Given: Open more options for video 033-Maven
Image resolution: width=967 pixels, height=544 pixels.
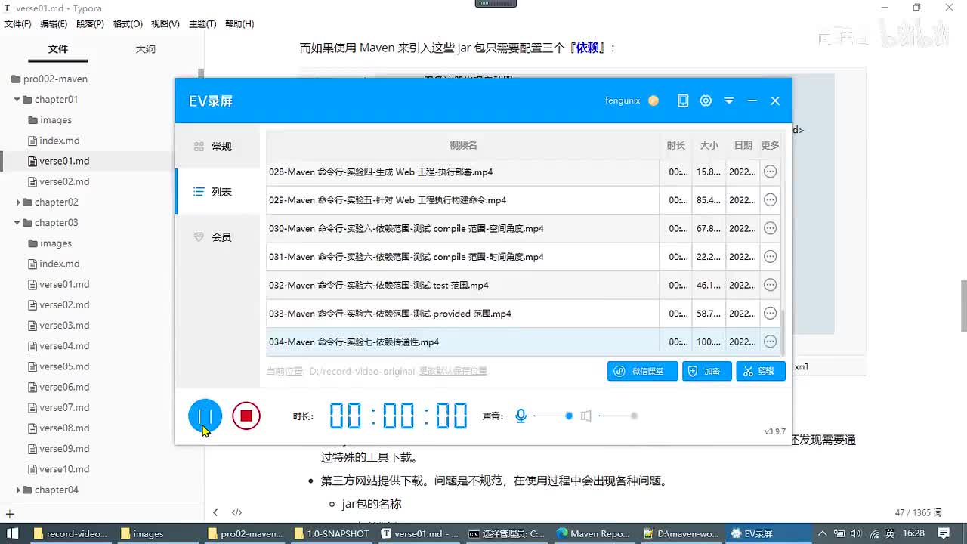Looking at the screenshot, I should click(770, 314).
